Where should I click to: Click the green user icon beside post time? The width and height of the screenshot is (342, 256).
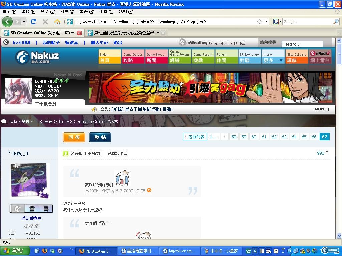(x=66, y=154)
